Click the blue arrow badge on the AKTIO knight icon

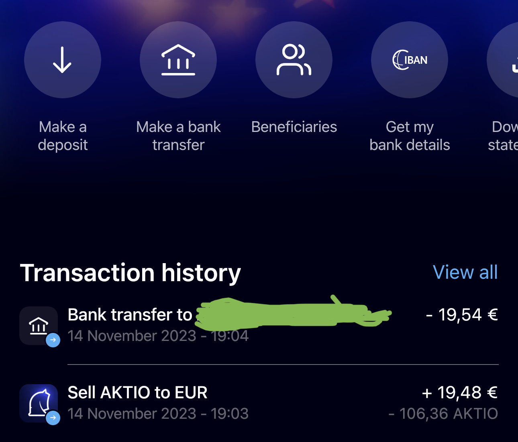53,418
